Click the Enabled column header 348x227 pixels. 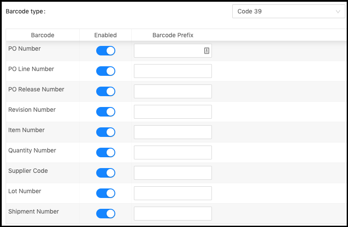(x=105, y=35)
